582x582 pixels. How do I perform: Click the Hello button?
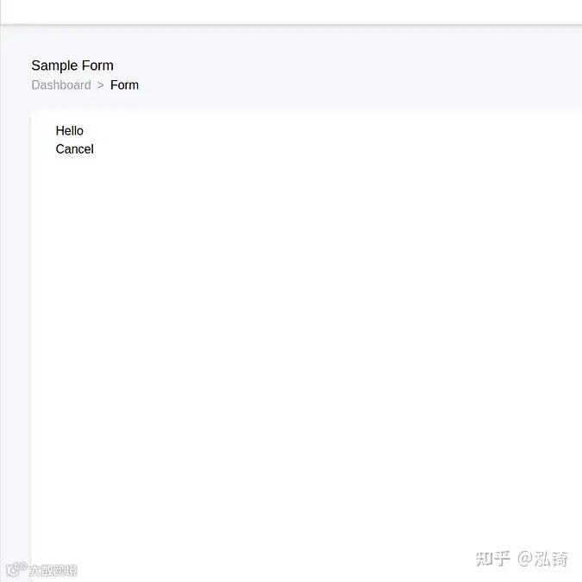tap(70, 131)
